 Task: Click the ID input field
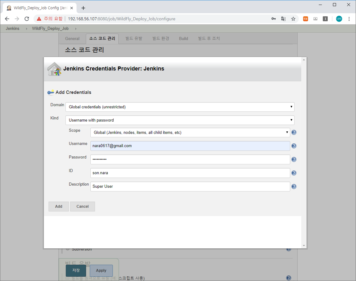pos(190,173)
